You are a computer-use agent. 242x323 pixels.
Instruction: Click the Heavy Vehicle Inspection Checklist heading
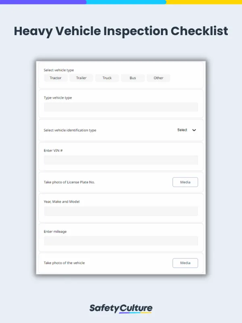[121, 31]
